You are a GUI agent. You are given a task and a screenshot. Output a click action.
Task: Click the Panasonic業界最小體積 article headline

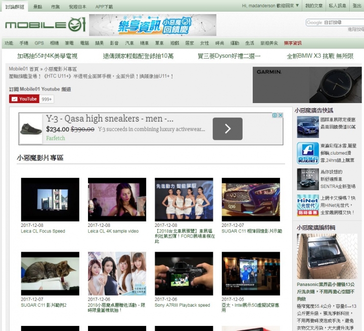[x=326, y=292]
